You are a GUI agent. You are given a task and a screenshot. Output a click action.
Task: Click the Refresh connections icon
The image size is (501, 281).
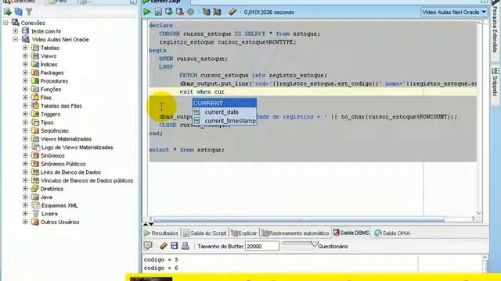click(x=19, y=12)
